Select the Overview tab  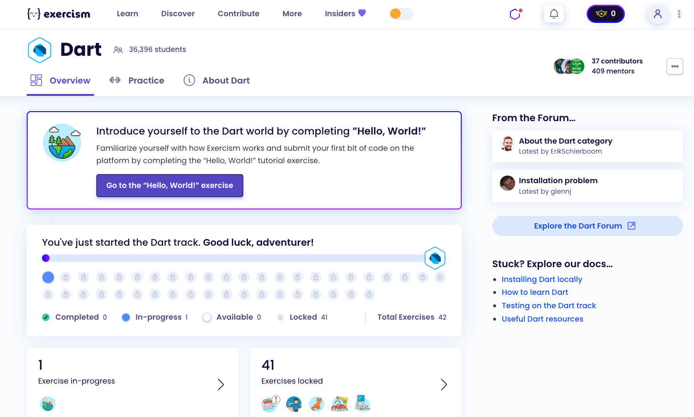coord(60,80)
